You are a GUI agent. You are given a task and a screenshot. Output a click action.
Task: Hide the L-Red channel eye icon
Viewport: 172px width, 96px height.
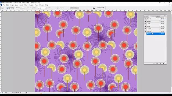145,24
